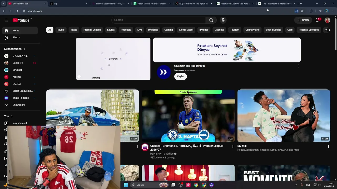The height and width of the screenshot is (189, 337).
Task: Select the All filter chip
Action: coord(50,30)
